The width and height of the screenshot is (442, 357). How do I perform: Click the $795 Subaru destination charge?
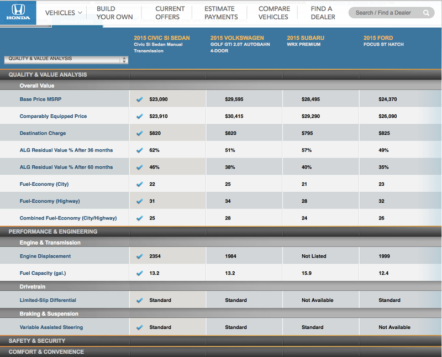(x=307, y=133)
